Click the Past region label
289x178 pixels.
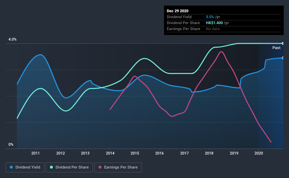pyautogui.click(x=276, y=48)
